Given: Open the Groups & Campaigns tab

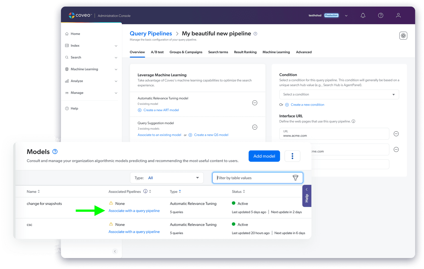Looking at the screenshot, I should (x=186, y=52).
